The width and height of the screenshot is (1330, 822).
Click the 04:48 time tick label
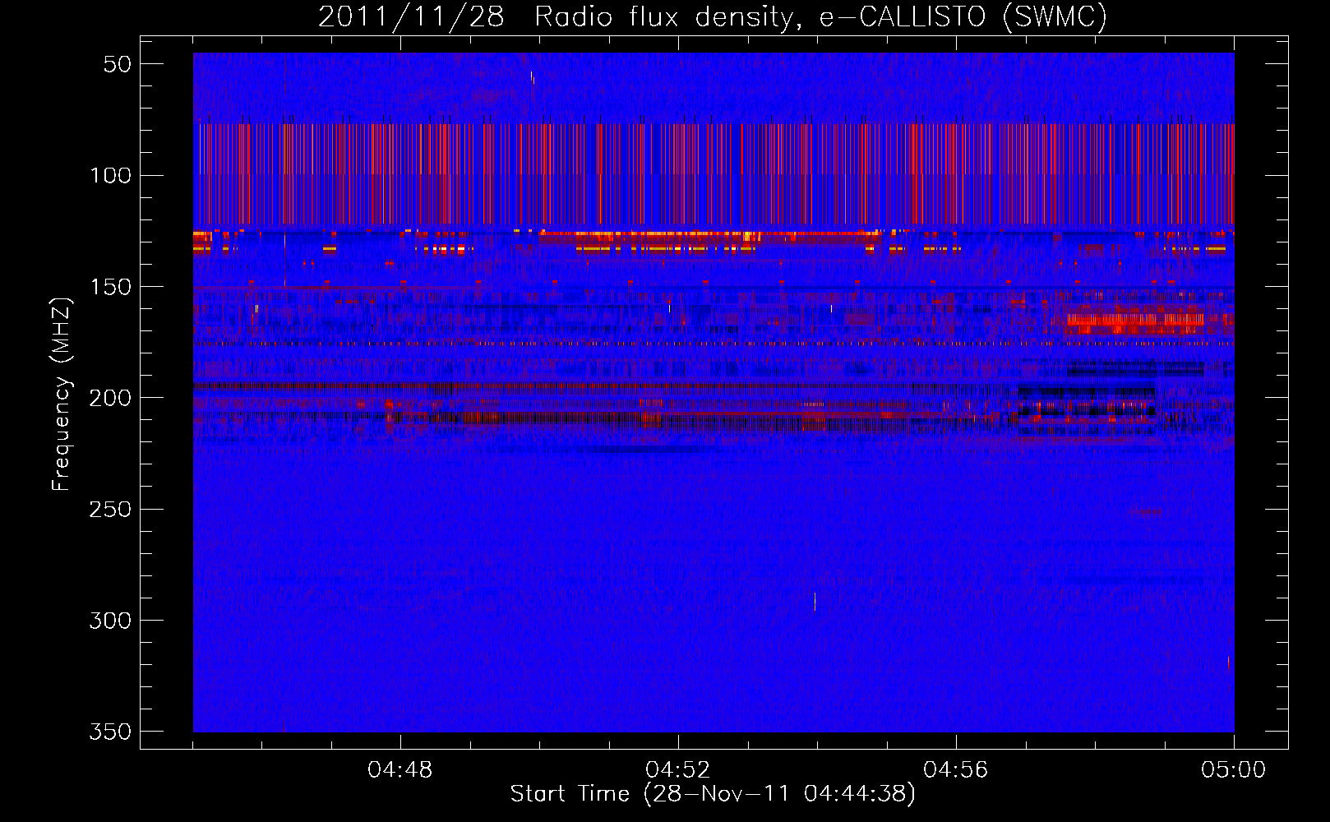(400, 770)
